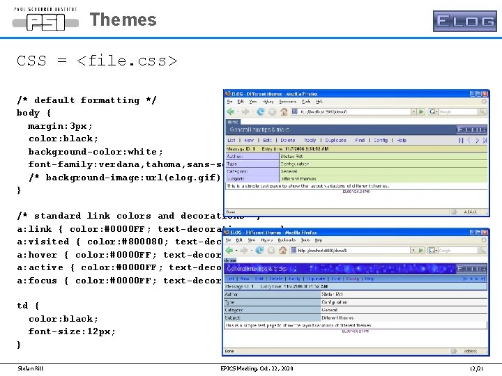Click the last-entry >| link in the blue starry-theme page

483,279
